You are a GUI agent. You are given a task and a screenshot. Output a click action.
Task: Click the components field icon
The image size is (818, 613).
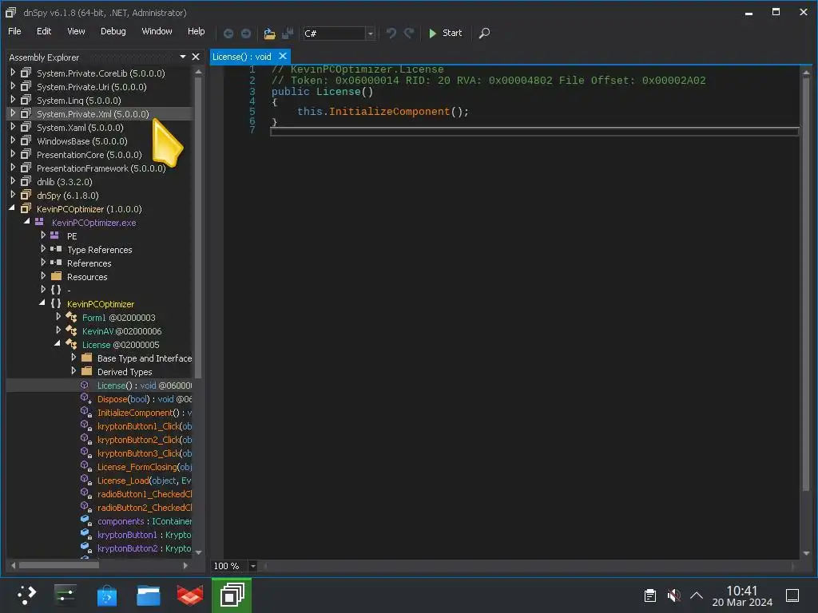(x=85, y=520)
